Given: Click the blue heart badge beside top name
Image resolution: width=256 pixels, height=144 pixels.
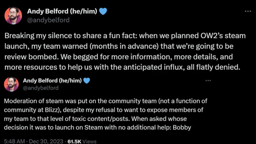Looking at the screenshot, I should tap(103, 12).
